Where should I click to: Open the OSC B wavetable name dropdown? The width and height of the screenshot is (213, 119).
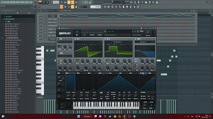(117, 42)
